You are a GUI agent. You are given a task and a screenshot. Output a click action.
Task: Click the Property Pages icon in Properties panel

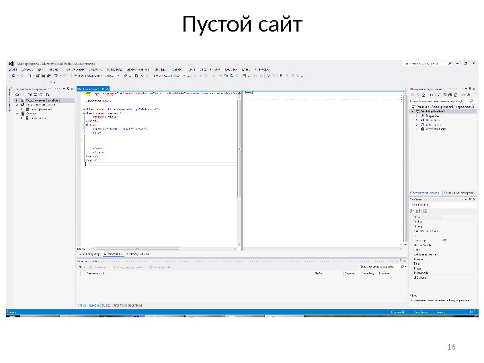click(x=425, y=211)
